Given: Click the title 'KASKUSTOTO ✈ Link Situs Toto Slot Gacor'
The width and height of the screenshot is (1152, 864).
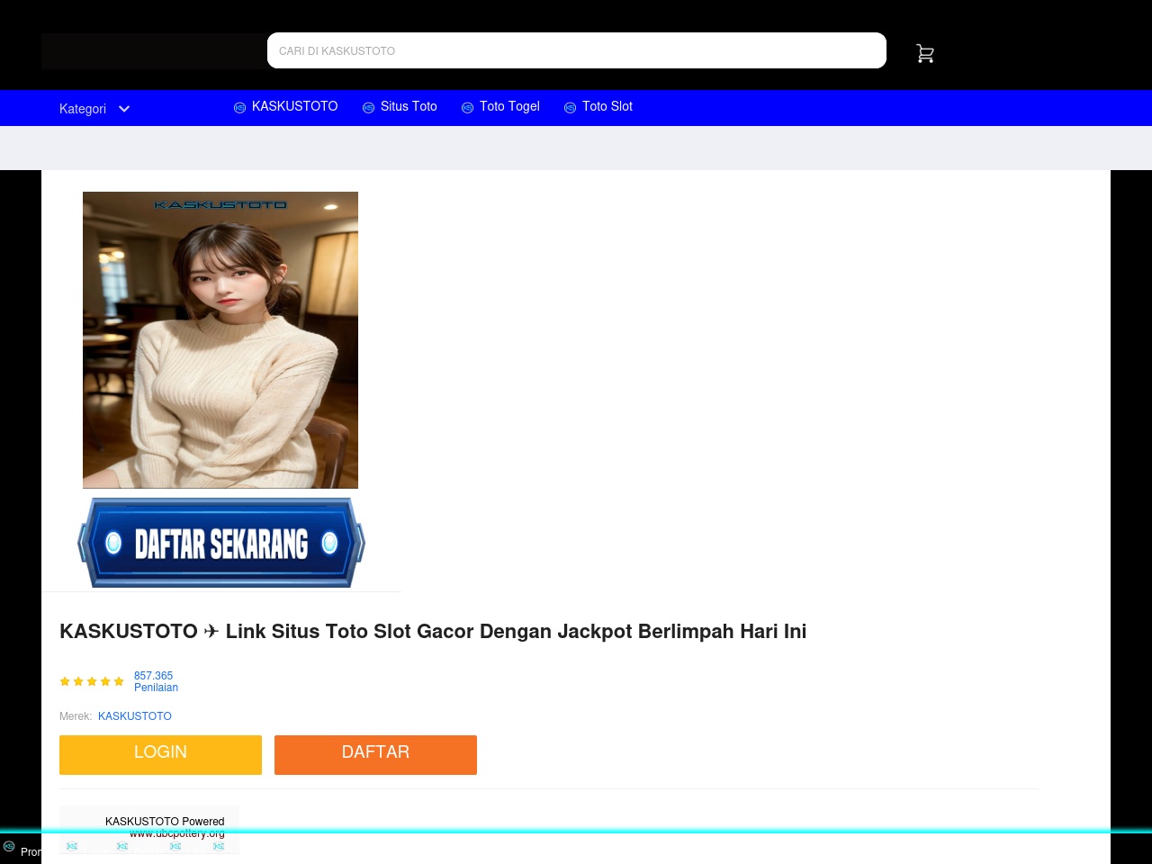Looking at the screenshot, I should [433, 632].
